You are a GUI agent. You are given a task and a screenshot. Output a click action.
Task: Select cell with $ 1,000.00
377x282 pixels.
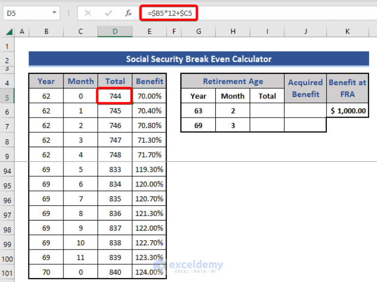click(348, 111)
